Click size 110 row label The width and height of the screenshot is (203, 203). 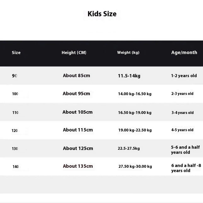15,112
